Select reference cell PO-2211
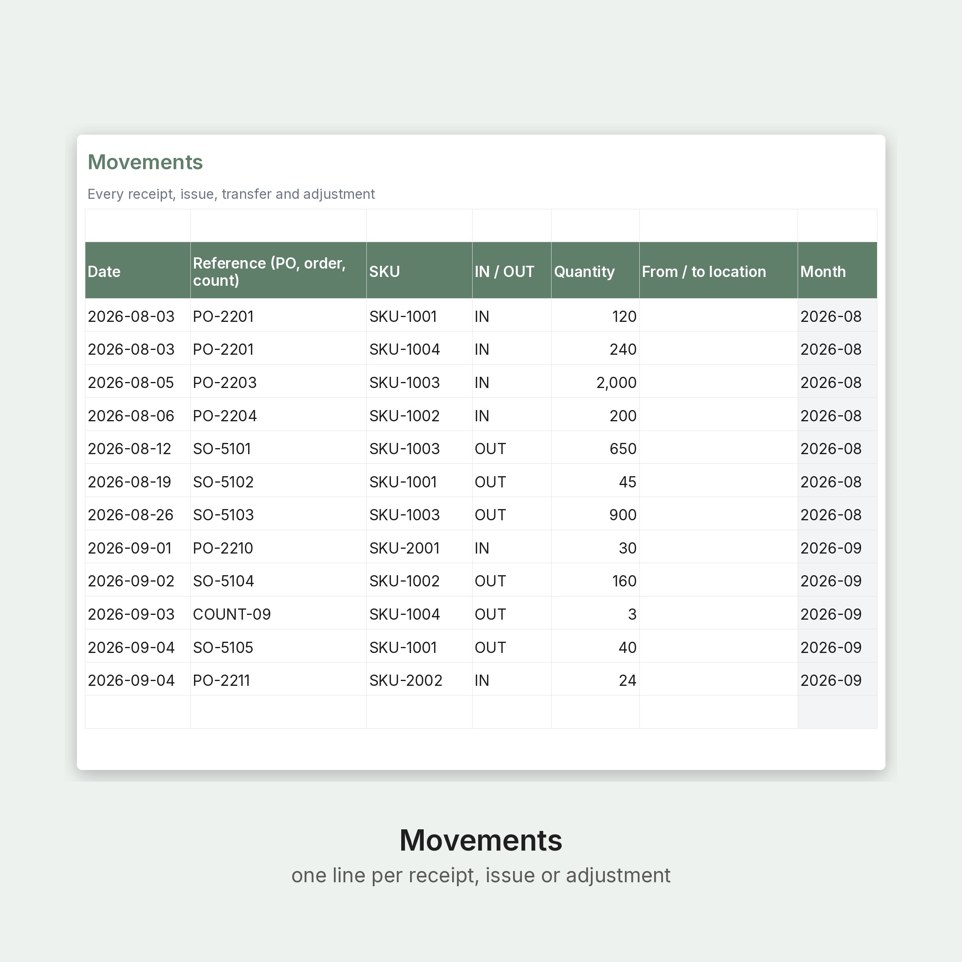962x962 pixels. [278, 679]
